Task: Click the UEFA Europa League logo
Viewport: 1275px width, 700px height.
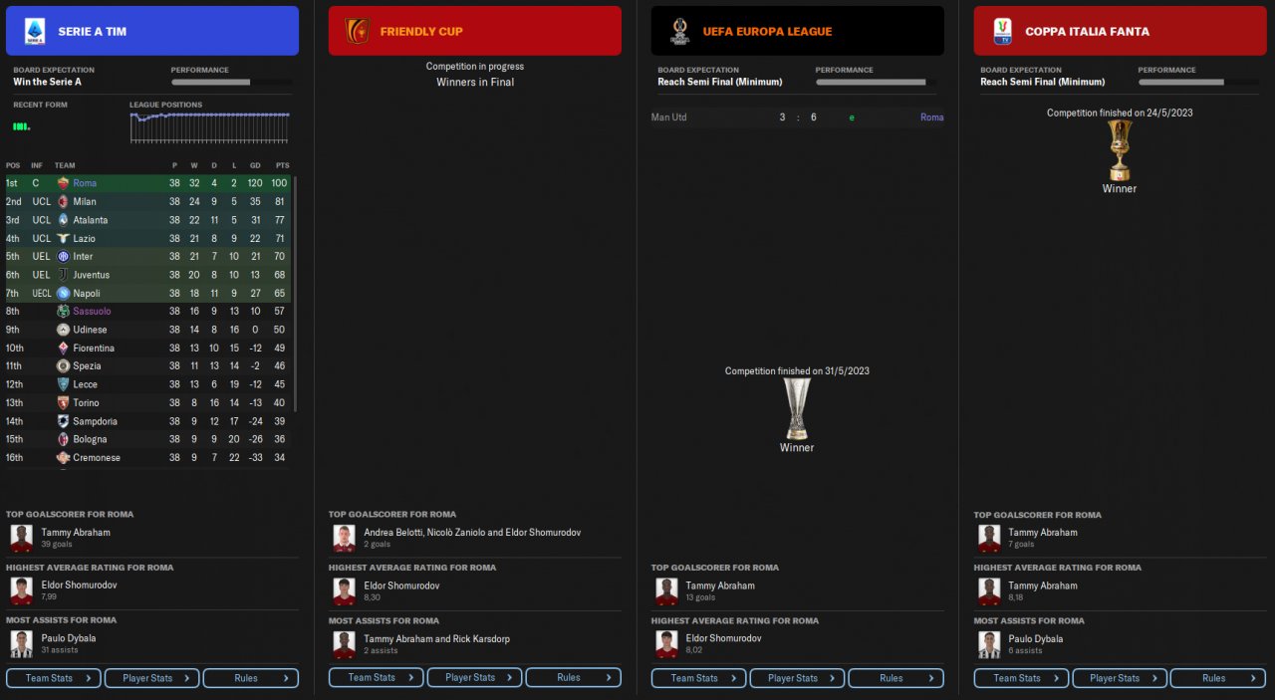Action: pyautogui.click(x=680, y=31)
